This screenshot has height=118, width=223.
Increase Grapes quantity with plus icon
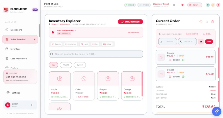(183, 77)
